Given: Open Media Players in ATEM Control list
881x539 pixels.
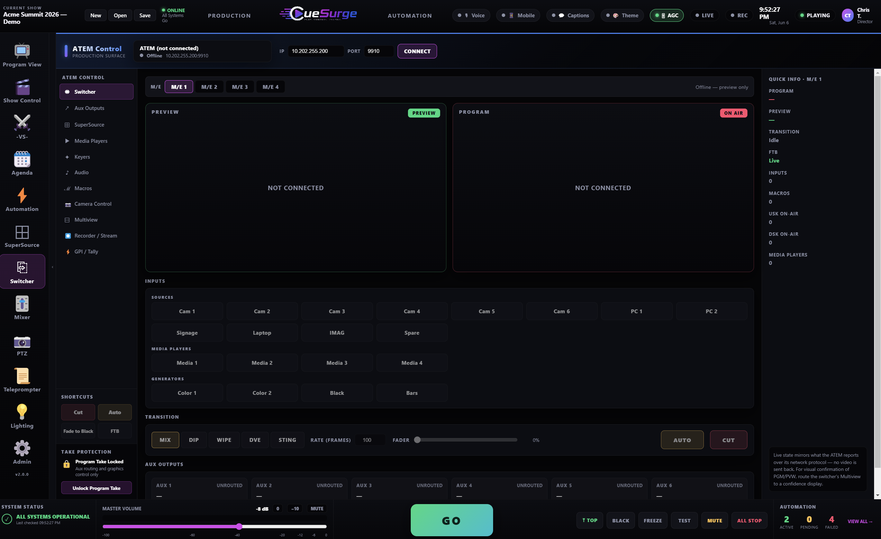Looking at the screenshot, I should [x=96, y=141].
